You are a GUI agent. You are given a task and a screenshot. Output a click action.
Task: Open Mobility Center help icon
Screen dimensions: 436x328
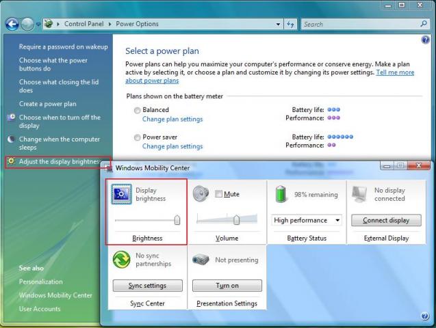(425, 316)
